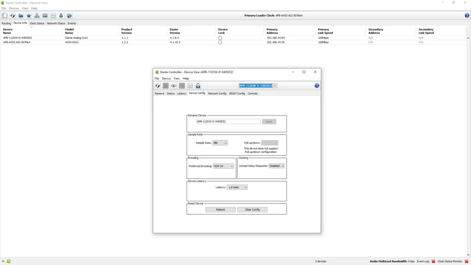Switch to the Routing tab
The image size is (471, 265).
6,23
